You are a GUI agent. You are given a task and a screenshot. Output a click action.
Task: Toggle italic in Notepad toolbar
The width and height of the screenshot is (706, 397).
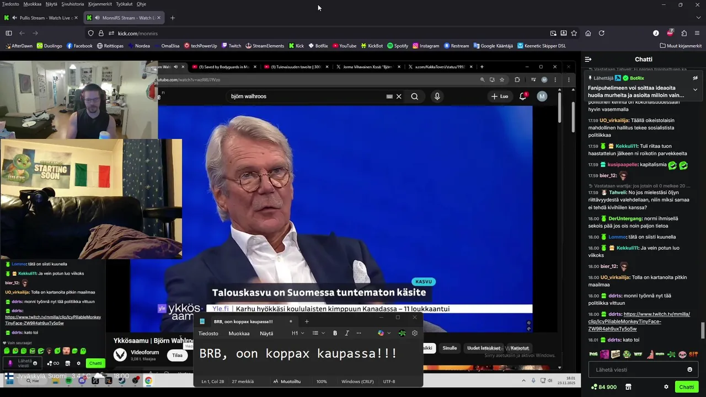[347, 333]
